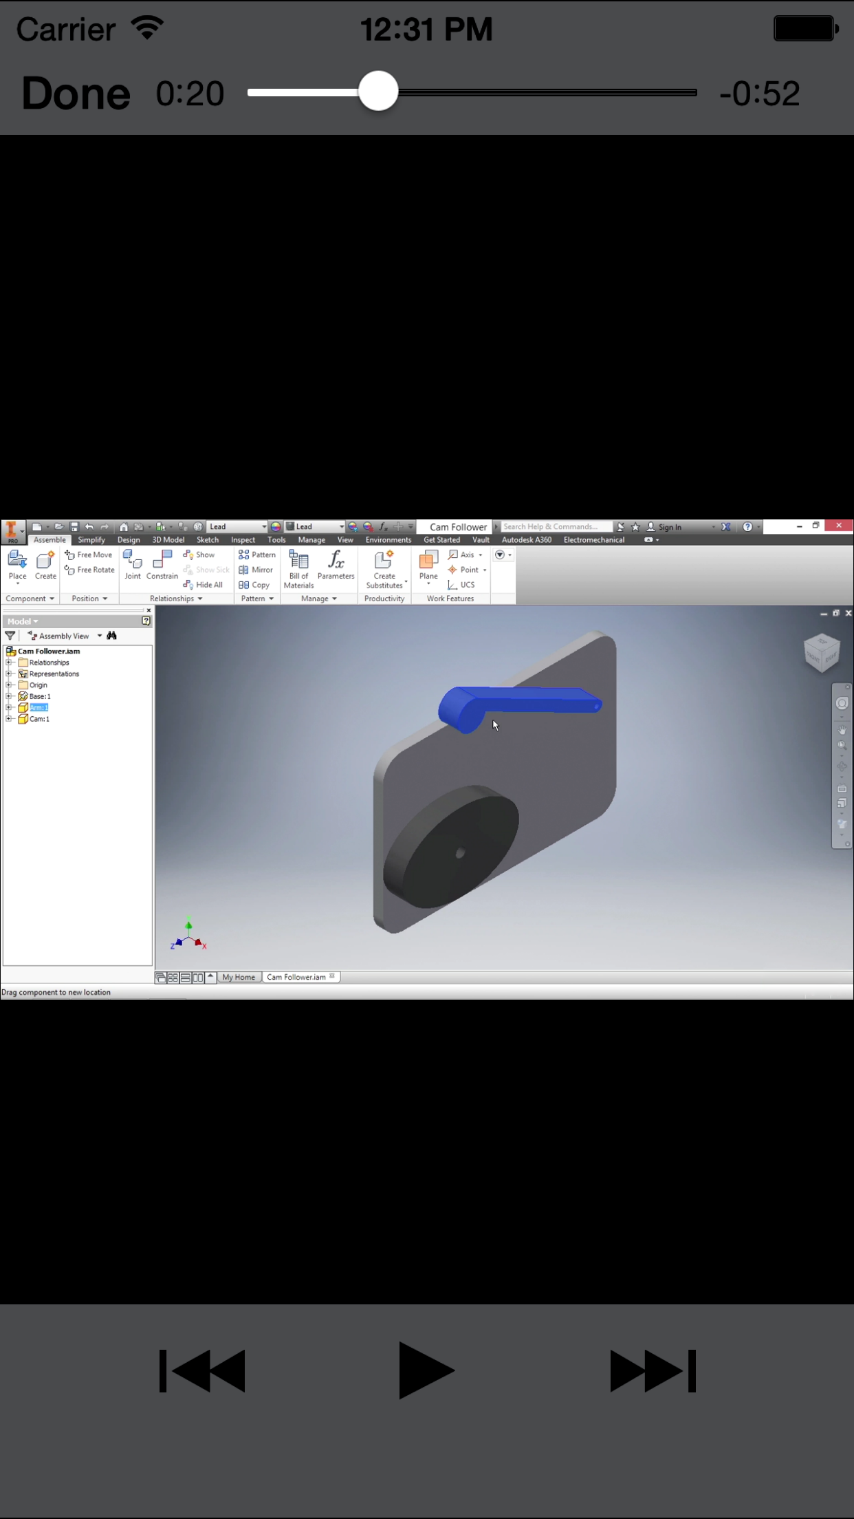Click the Axis work feature
Image resolution: width=854 pixels, height=1519 pixels.
(x=461, y=554)
